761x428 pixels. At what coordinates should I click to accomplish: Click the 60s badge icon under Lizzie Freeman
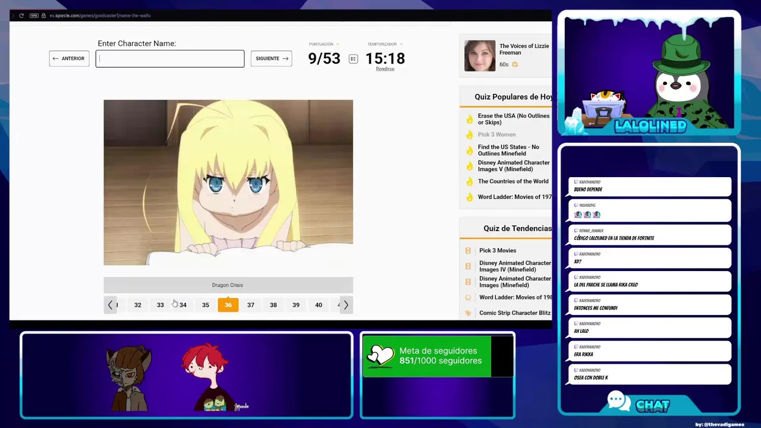tap(515, 64)
